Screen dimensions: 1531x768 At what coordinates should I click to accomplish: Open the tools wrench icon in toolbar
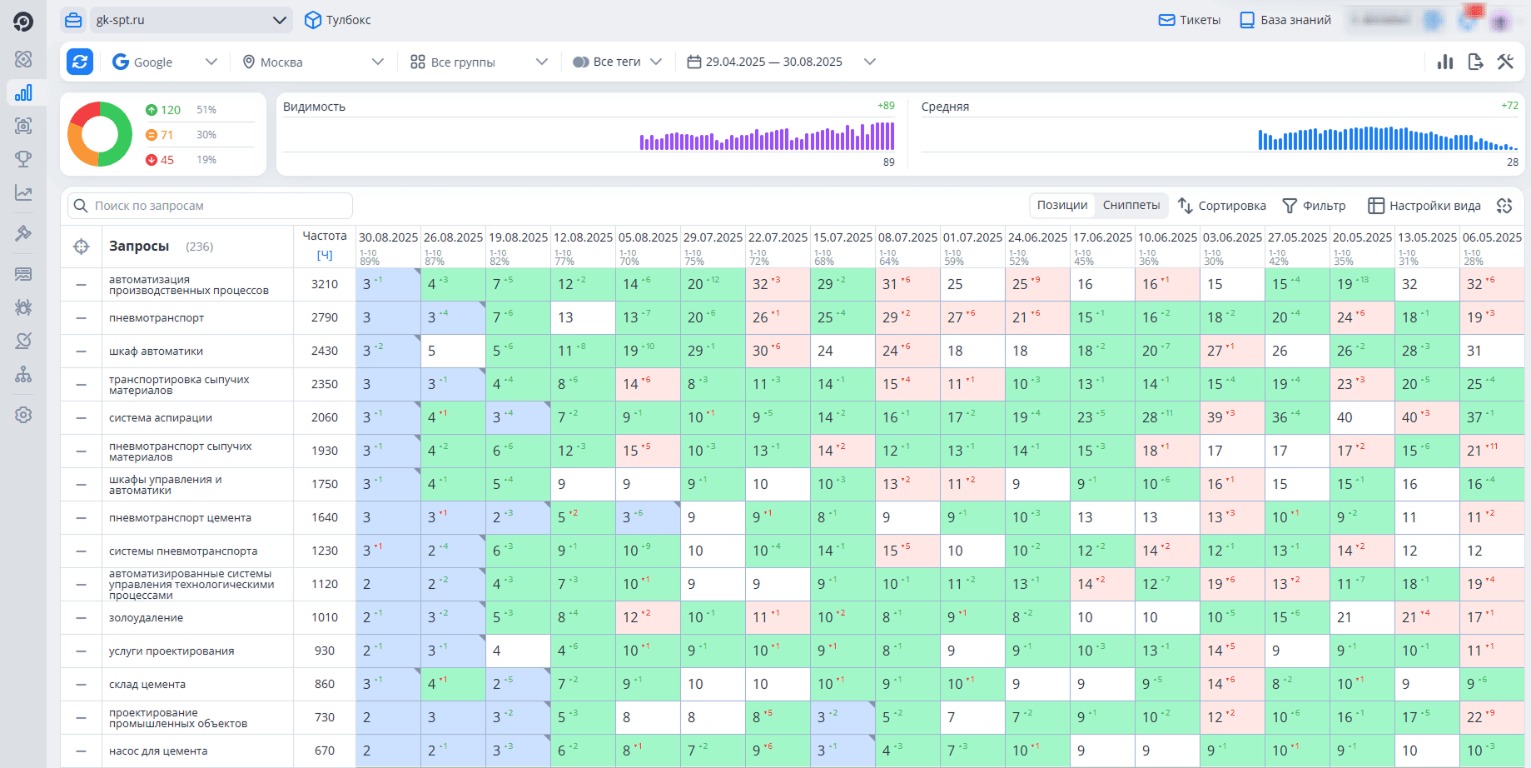1505,62
